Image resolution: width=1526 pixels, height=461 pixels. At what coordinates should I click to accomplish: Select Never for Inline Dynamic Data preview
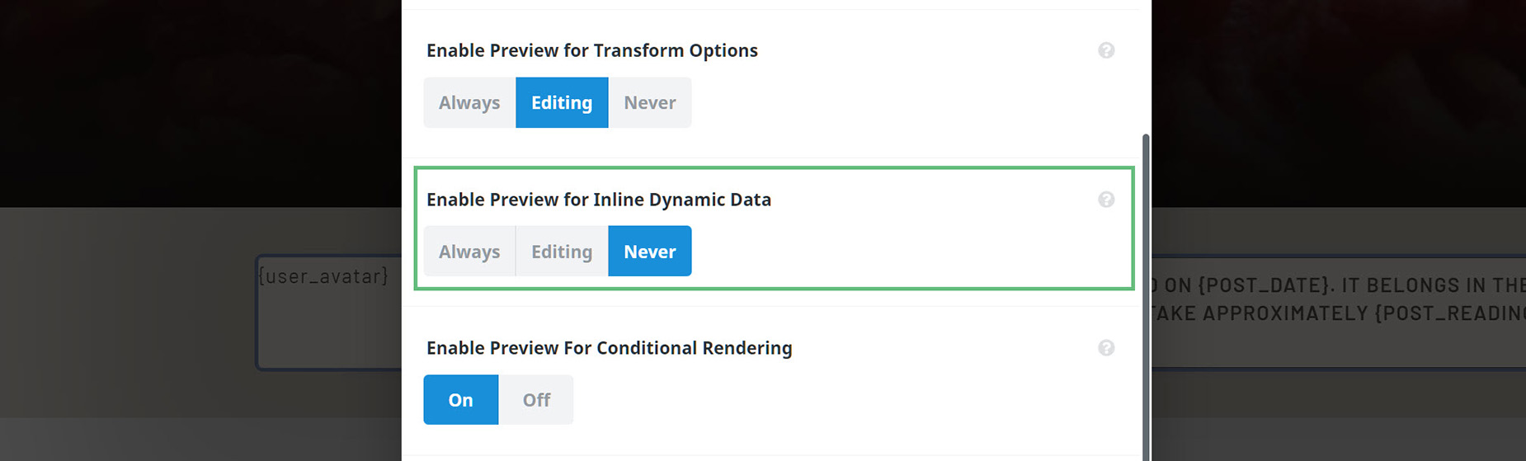[x=650, y=252]
